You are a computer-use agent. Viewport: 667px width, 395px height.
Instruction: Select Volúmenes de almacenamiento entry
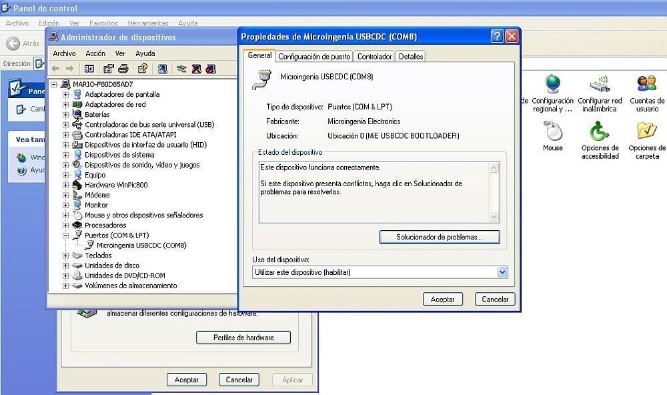[x=131, y=286]
